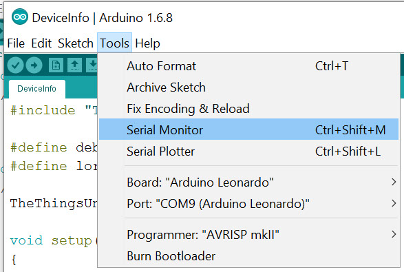The height and width of the screenshot is (272, 404).
Task: Click the Save sketch down-arrow icon
Action: click(92, 65)
